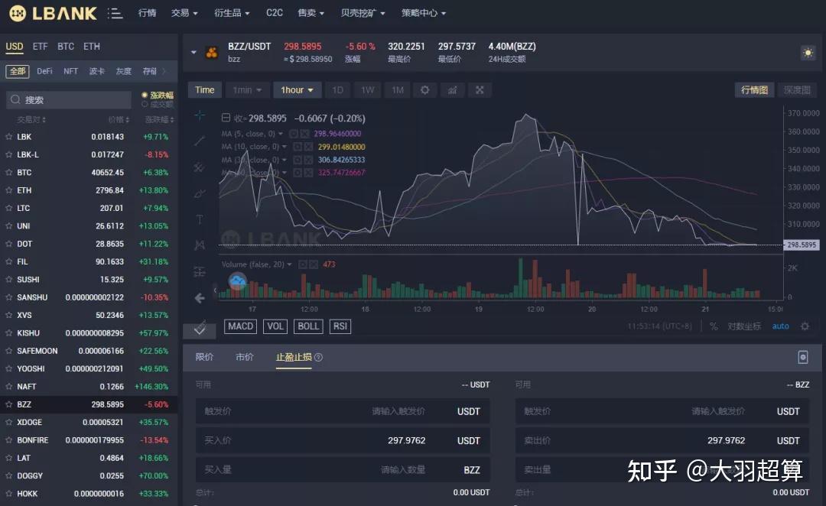This screenshot has width=826, height=506.
Task: Expand more category tabs with right chevron
Action: click(164, 71)
